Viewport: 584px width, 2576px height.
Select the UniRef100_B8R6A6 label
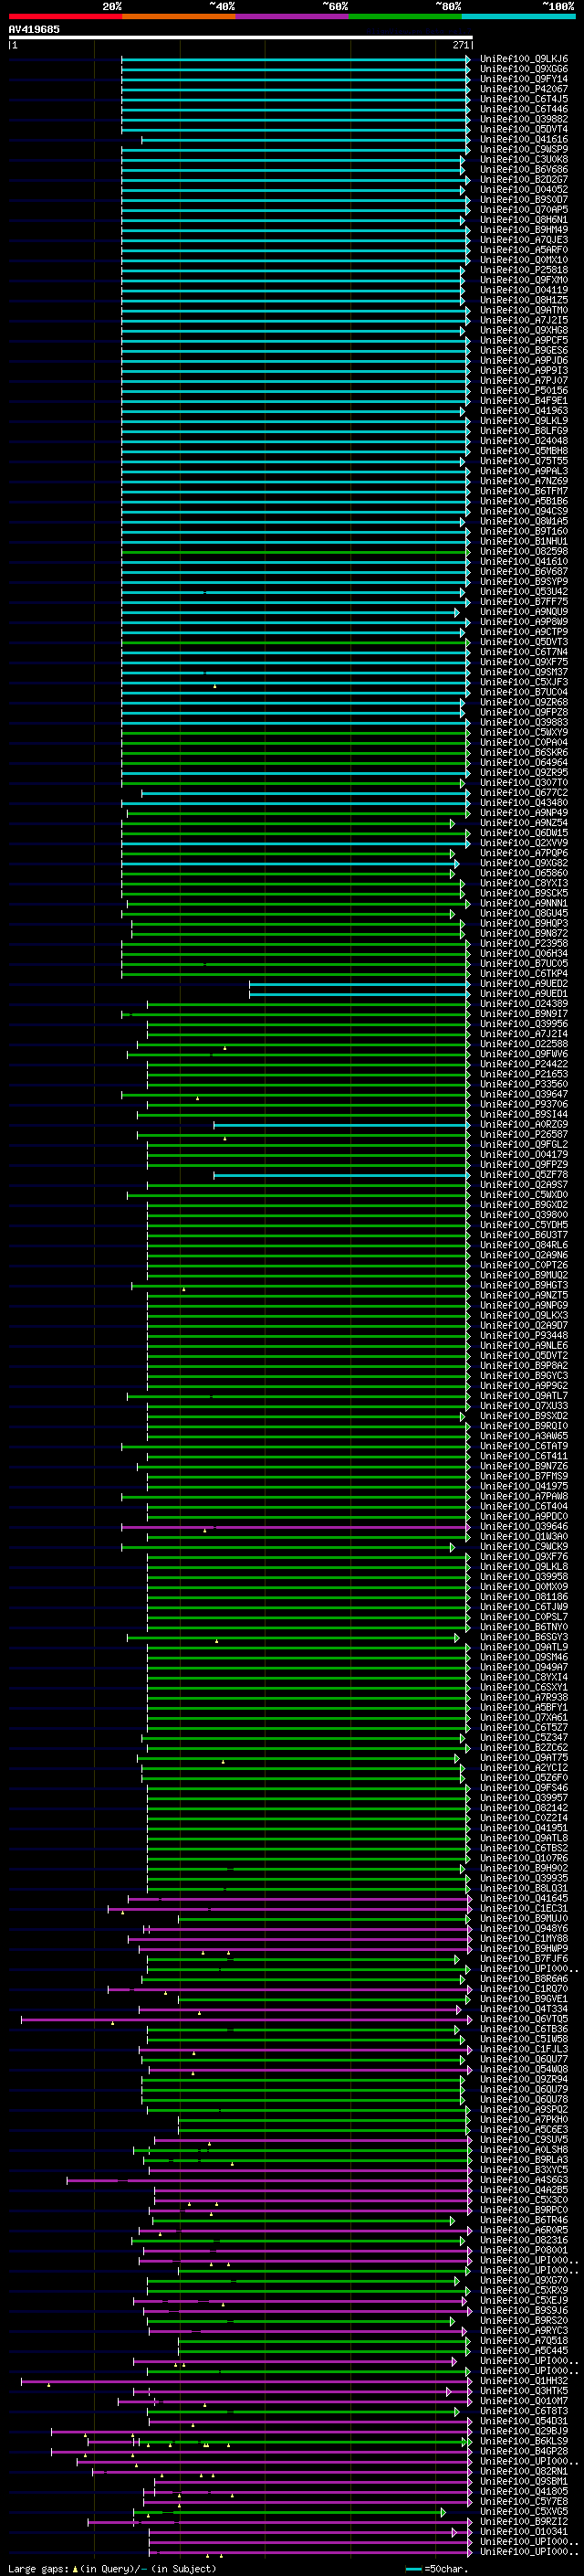tap(524, 1979)
